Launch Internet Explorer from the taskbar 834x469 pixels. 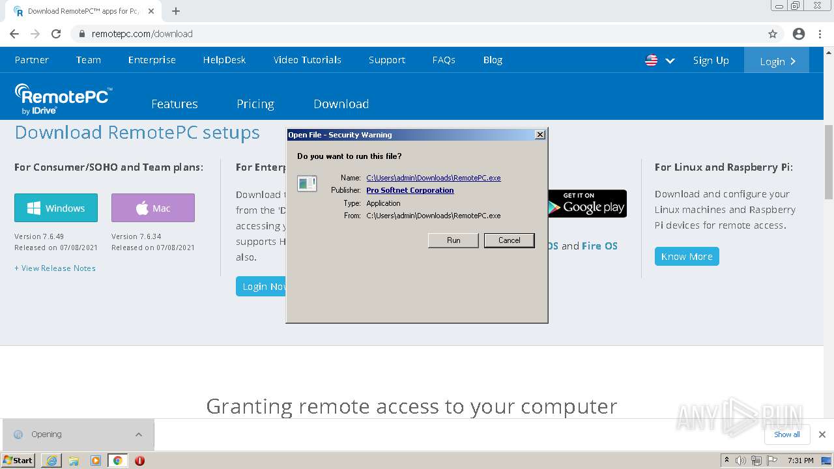tap(51, 461)
